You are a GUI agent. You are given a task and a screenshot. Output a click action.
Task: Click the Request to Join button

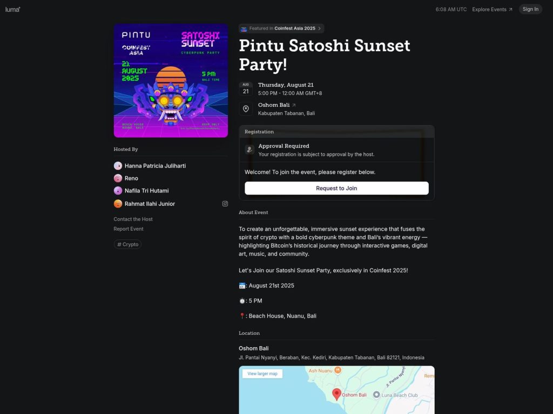(336, 188)
